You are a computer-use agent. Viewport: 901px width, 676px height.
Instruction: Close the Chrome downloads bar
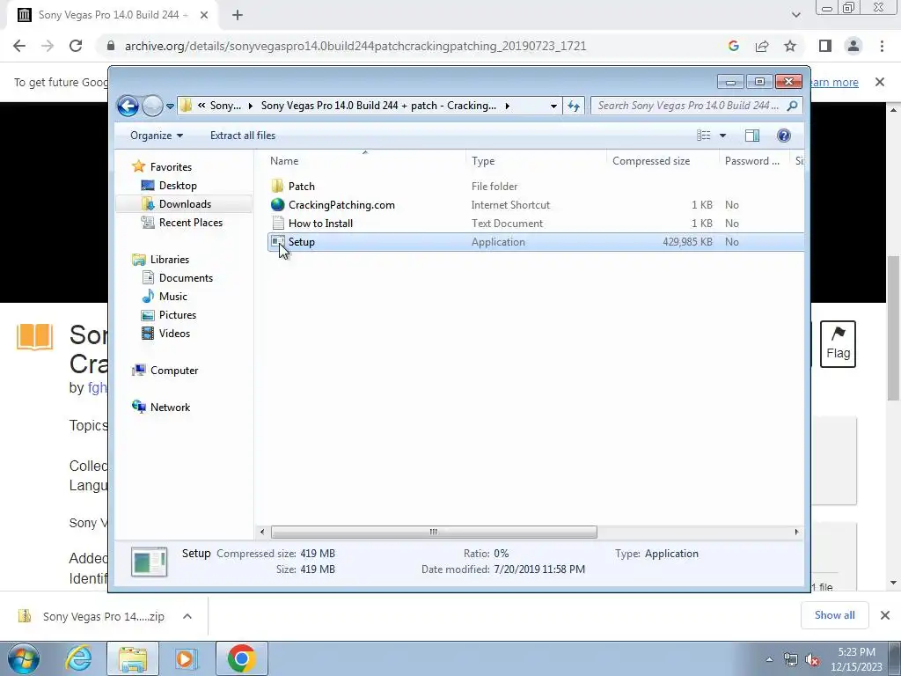point(885,615)
